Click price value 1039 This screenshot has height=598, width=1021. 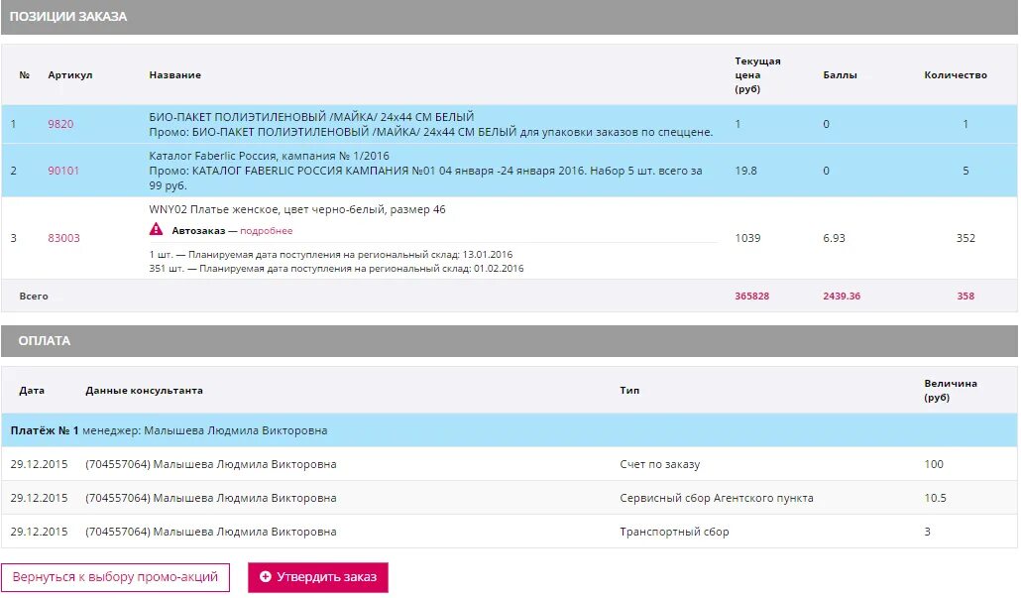tap(747, 238)
